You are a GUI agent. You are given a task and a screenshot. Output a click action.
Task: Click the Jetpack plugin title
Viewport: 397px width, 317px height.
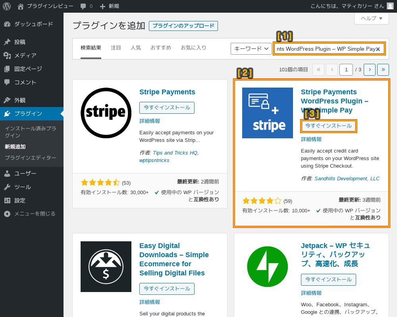(x=335, y=255)
